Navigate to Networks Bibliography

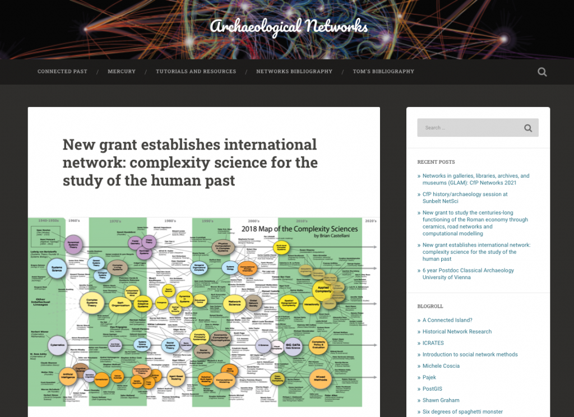tap(294, 71)
